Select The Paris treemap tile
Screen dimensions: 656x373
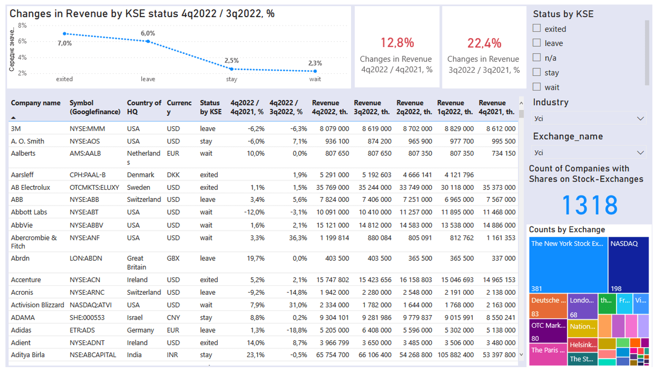pyautogui.click(x=548, y=354)
